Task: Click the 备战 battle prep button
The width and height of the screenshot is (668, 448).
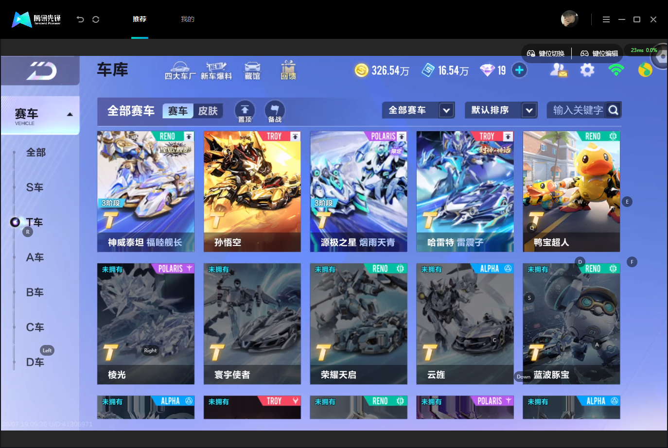Action: pyautogui.click(x=275, y=111)
